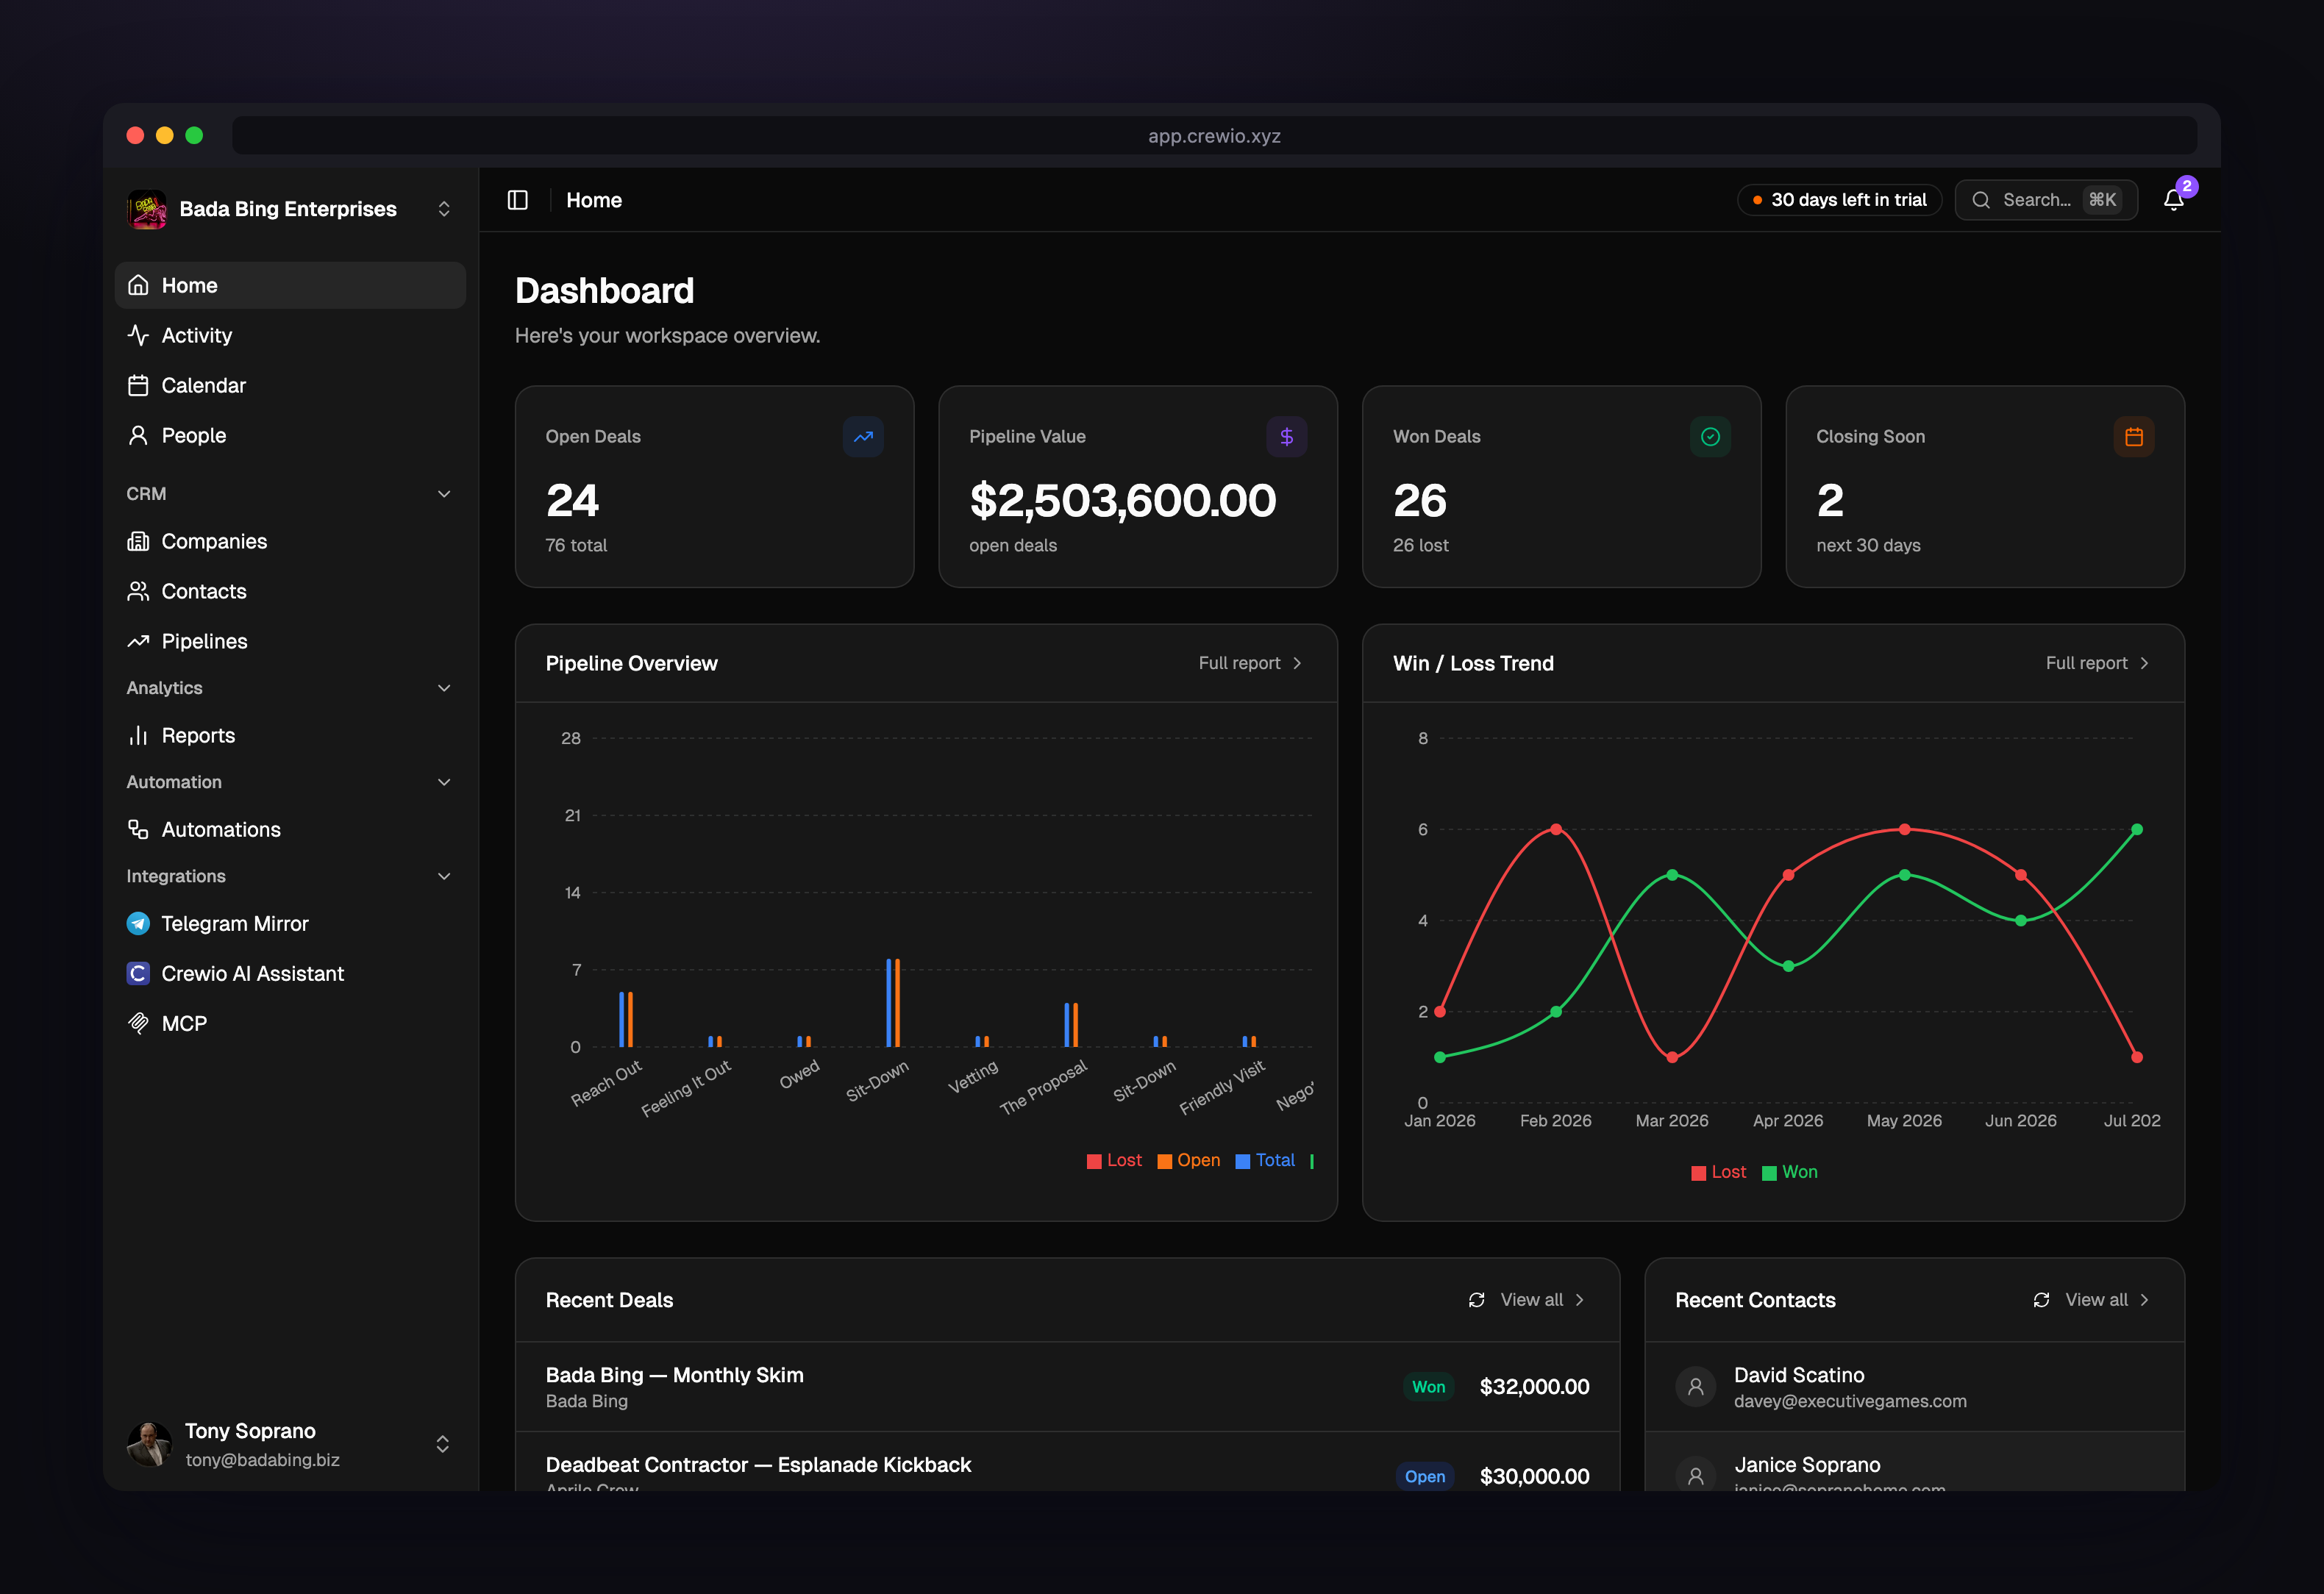Click the Closing Soon calendar icon

2134,436
